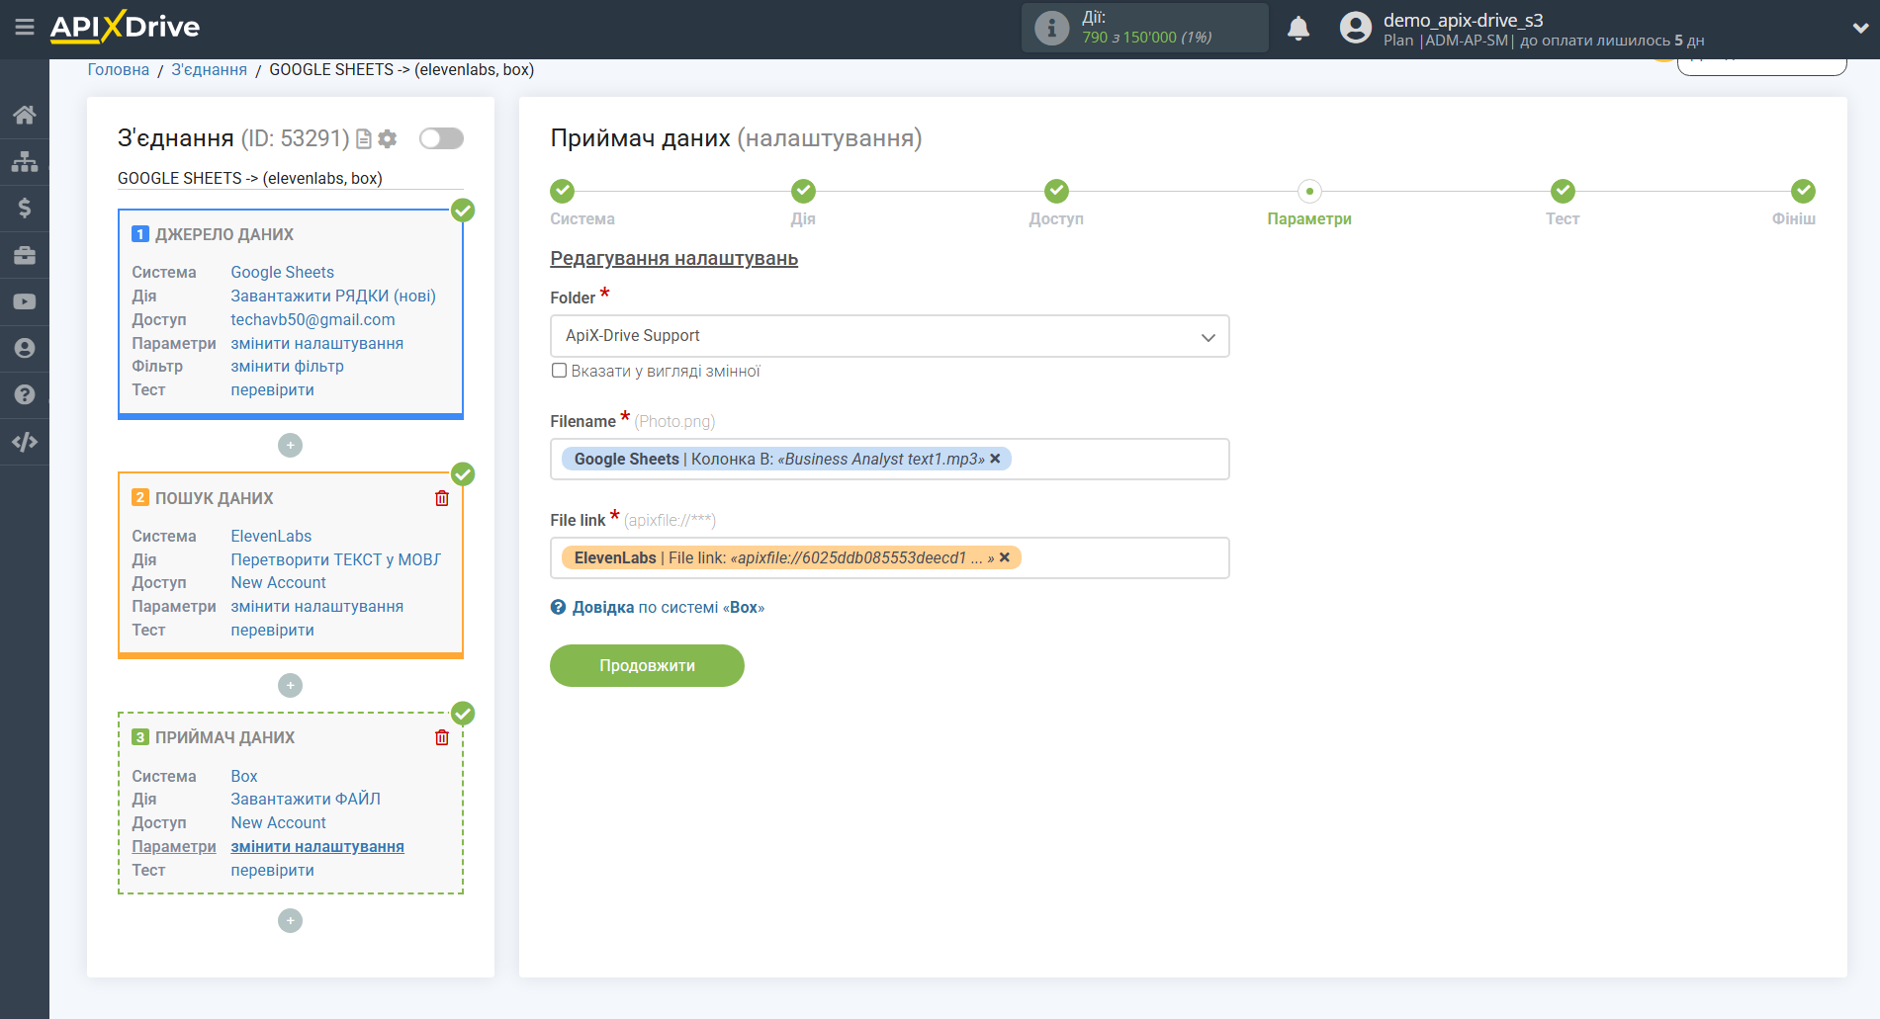The width and height of the screenshot is (1880, 1019).
Task: Click the copy document icon next to connection ID
Action: [363, 138]
